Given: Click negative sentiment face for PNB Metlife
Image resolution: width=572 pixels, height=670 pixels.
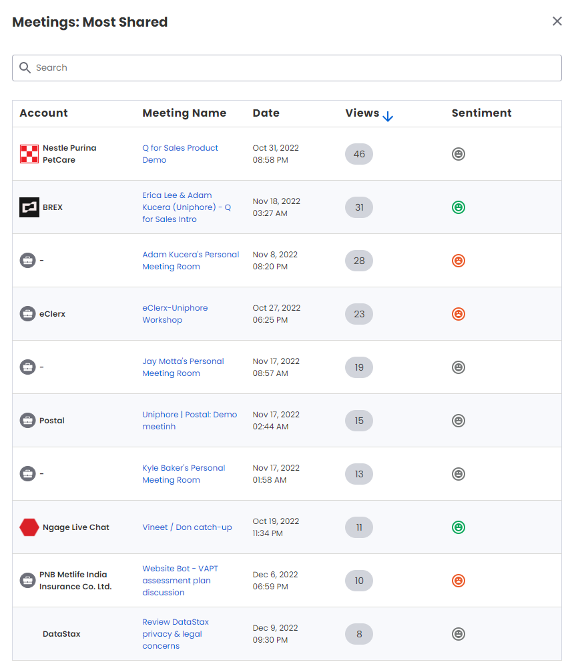Looking at the screenshot, I should 458,581.
